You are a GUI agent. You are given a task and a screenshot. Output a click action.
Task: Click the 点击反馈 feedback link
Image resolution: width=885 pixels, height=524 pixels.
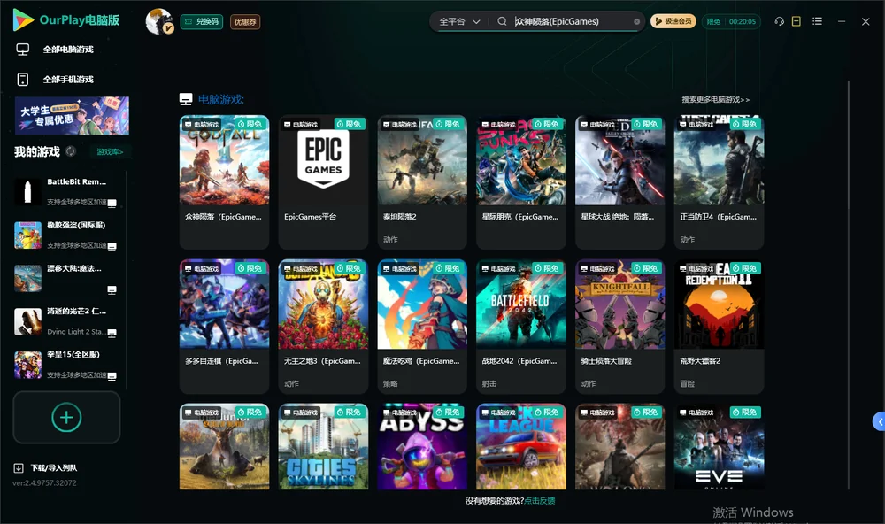pos(540,500)
